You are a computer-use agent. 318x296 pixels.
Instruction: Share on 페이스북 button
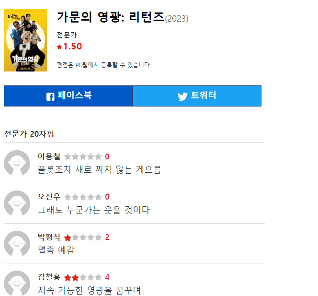click(68, 96)
